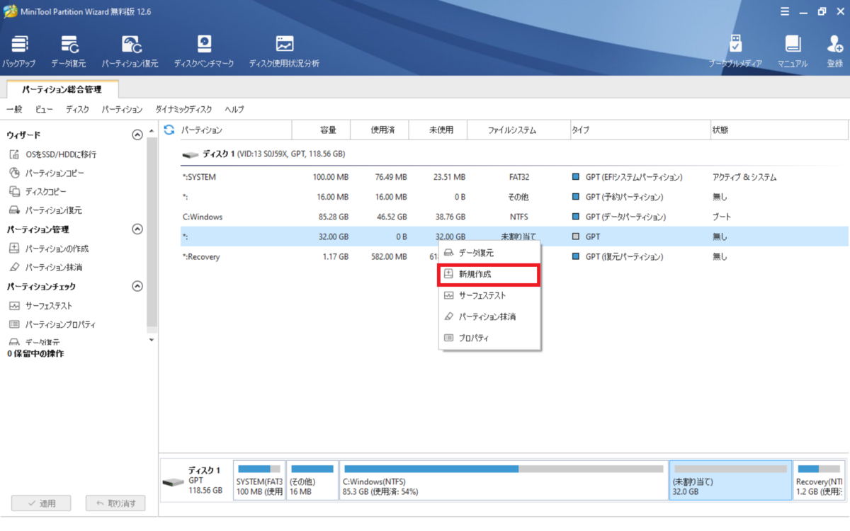Start ディスクベンチマーク disk benchmark
Image resolution: width=850 pixels, height=531 pixels.
click(x=204, y=51)
